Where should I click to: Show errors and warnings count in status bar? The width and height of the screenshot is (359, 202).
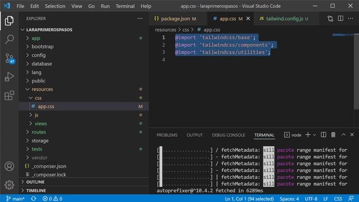pyautogui.click(x=52, y=199)
